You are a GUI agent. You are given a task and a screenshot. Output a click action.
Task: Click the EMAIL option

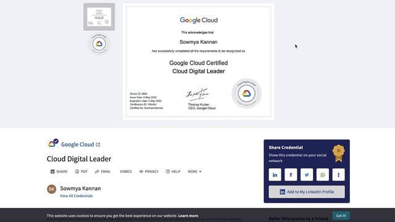point(103,171)
